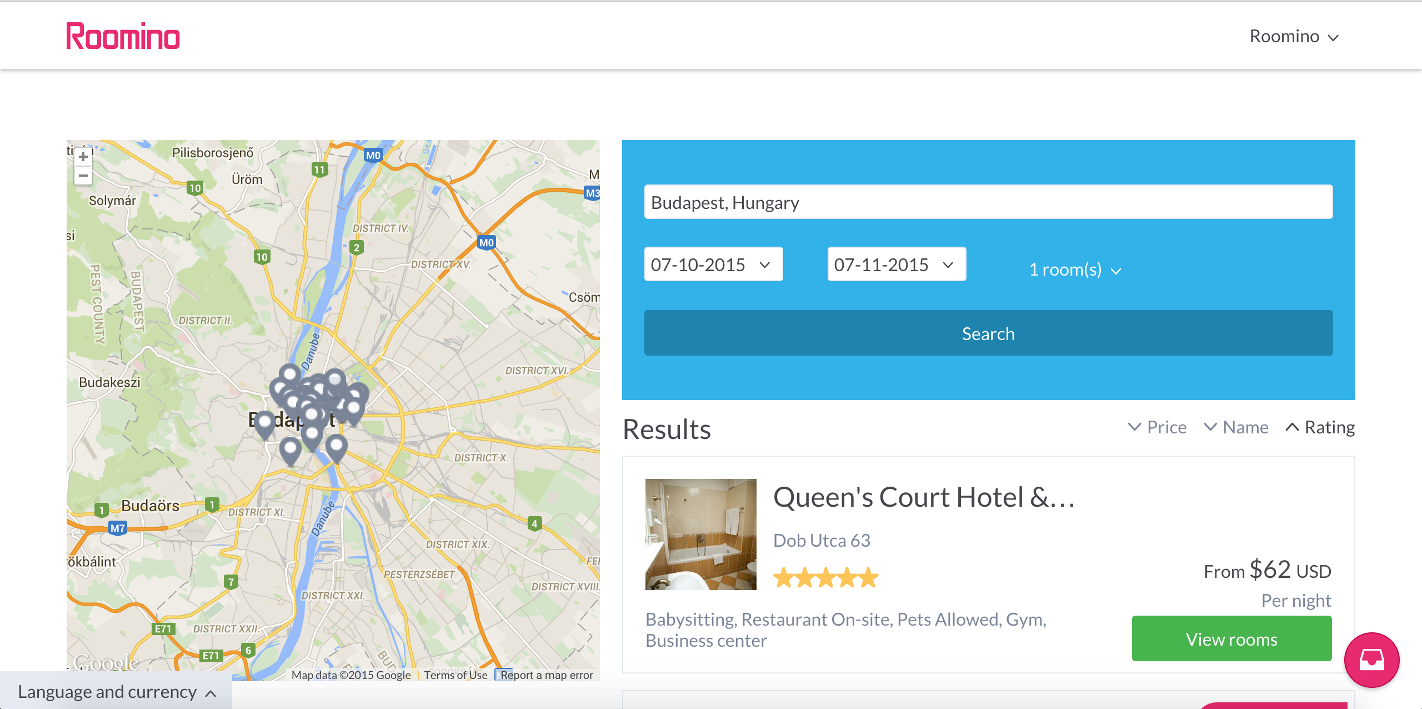Open the check-in date 07-10-2015 dropdown
The image size is (1422, 709).
[713, 264]
